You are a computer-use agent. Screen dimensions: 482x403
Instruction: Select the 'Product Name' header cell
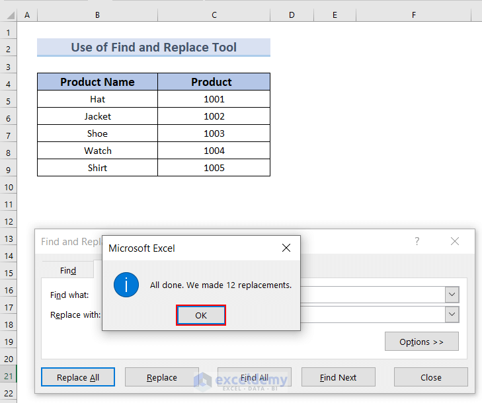(x=97, y=82)
